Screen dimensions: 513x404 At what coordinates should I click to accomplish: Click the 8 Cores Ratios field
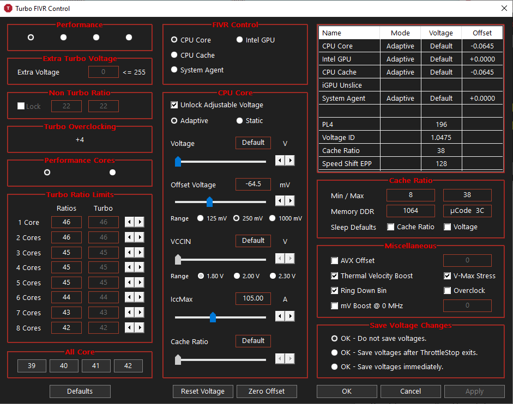pyautogui.click(x=67, y=328)
